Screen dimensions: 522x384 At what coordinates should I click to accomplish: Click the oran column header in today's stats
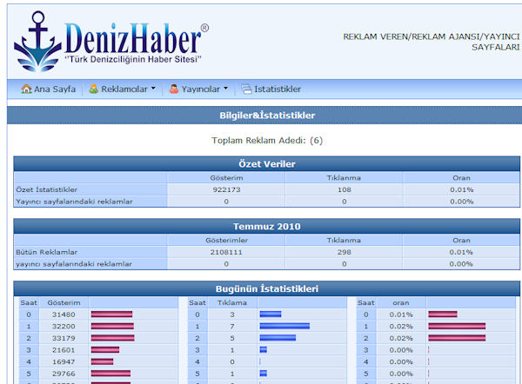pyautogui.click(x=401, y=302)
